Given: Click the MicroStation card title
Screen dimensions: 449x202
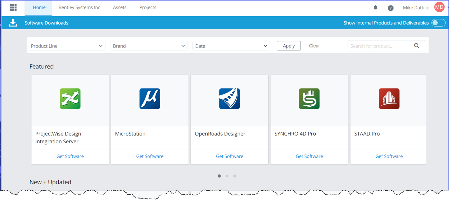Looking at the screenshot, I should pos(130,134).
